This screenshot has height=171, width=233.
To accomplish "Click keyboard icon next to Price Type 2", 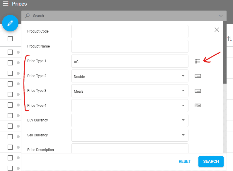I will [x=198, y=76].
